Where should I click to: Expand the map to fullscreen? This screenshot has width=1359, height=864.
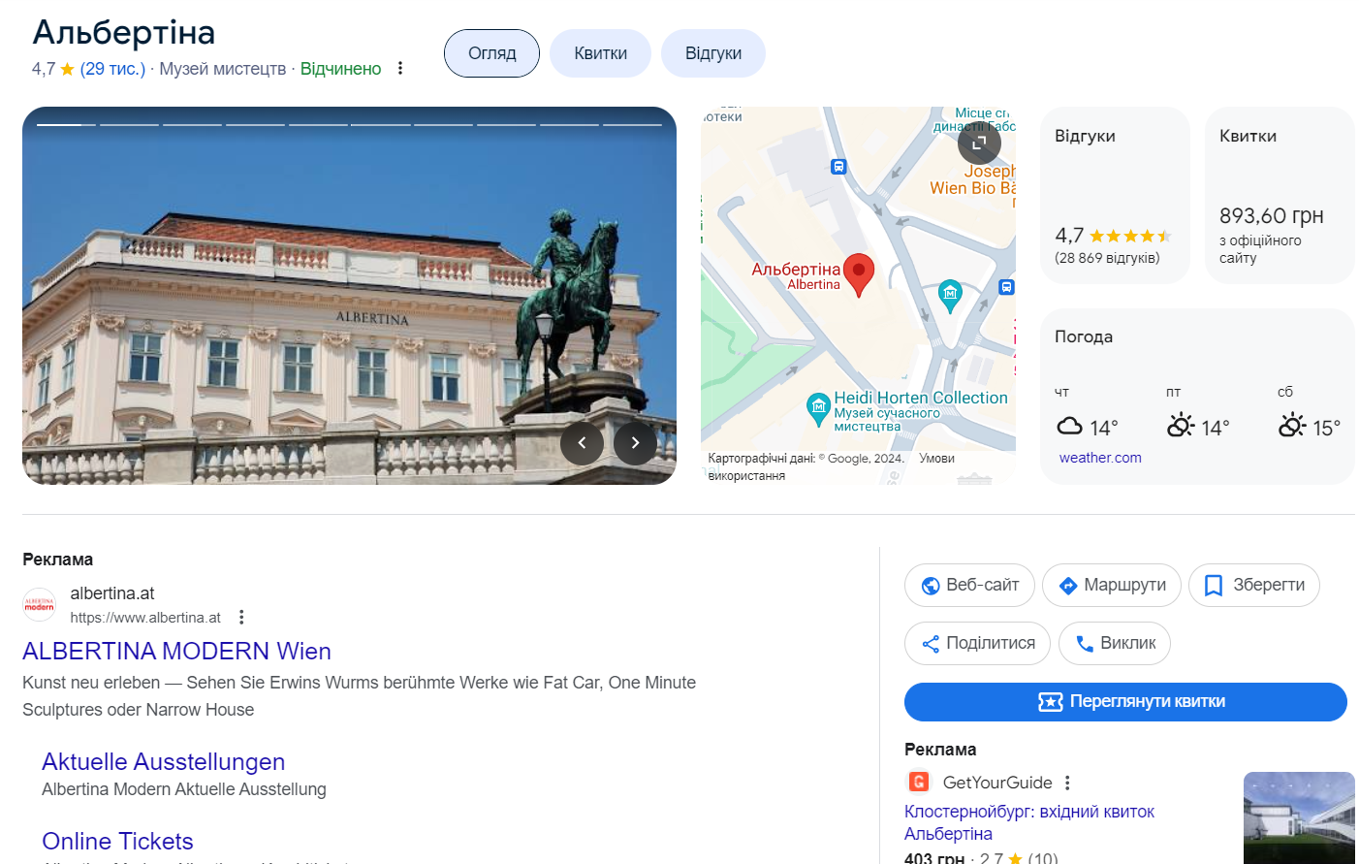pyautogui.click(x=979, y=143)
